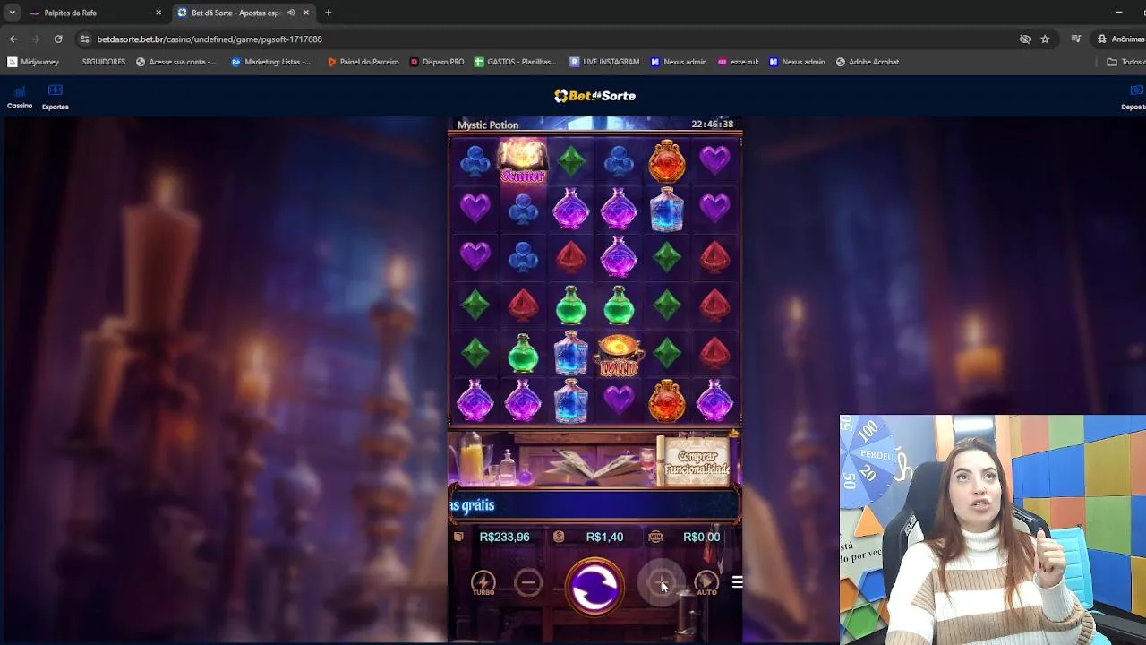This screenshot has height=645, width=1146.
Task: Open Painel do Parceiro bookmark
Action: coord(363,62)
